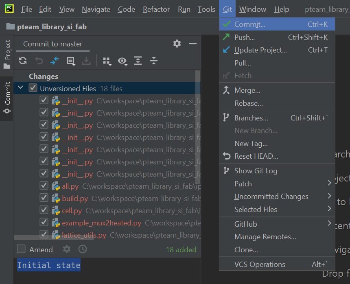Image resolution: width=350 pixels, height=284 pixels.
Task: Open the Changelists icon in commit toolbar
Action: 70,61
